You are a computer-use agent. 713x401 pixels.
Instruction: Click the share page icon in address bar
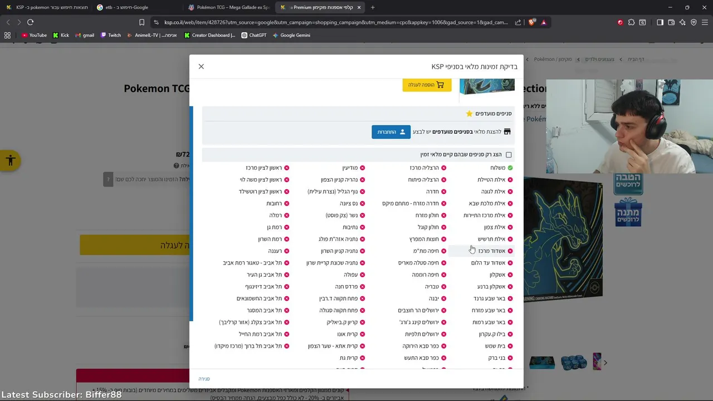coord(518,22)
